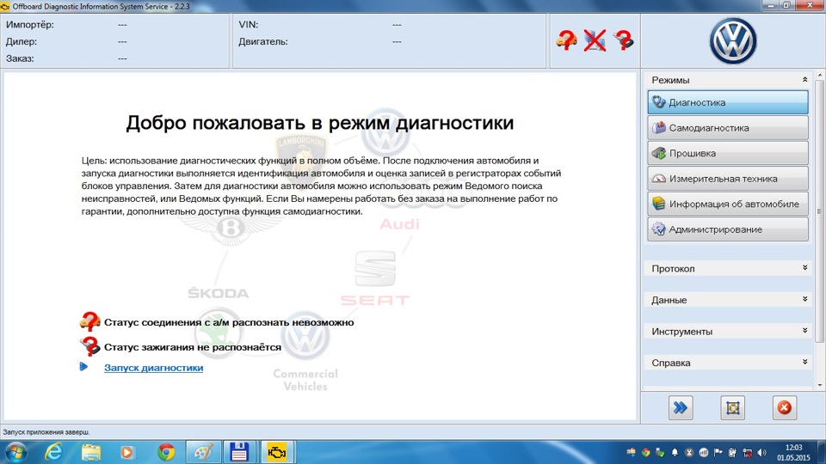Click the crossed-out network status icon
This screenshot has width=826, height=464.
click(x=595, y=40)
